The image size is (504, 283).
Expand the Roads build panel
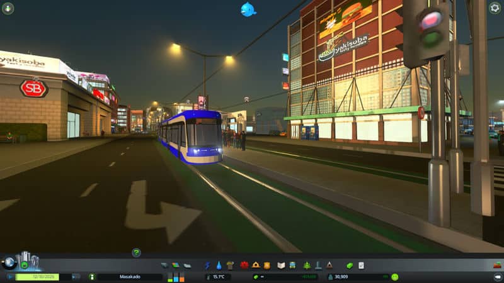pos(164,265)
